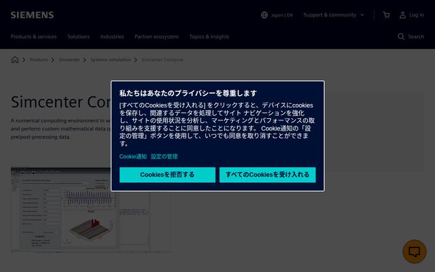Click the Japan | EN language link
Viewport: 435px width, 272px height.
coord(281,15)
